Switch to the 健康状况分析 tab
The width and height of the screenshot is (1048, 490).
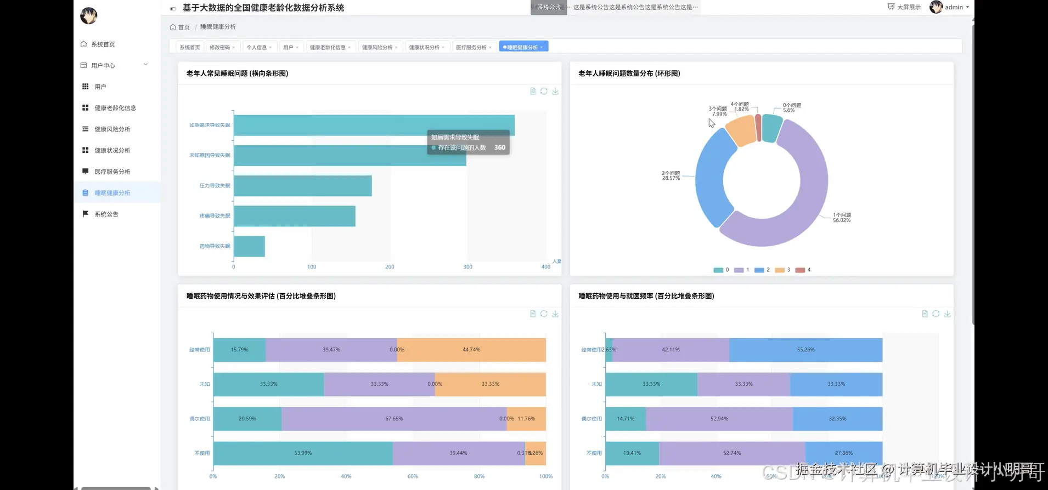[424, 47]
